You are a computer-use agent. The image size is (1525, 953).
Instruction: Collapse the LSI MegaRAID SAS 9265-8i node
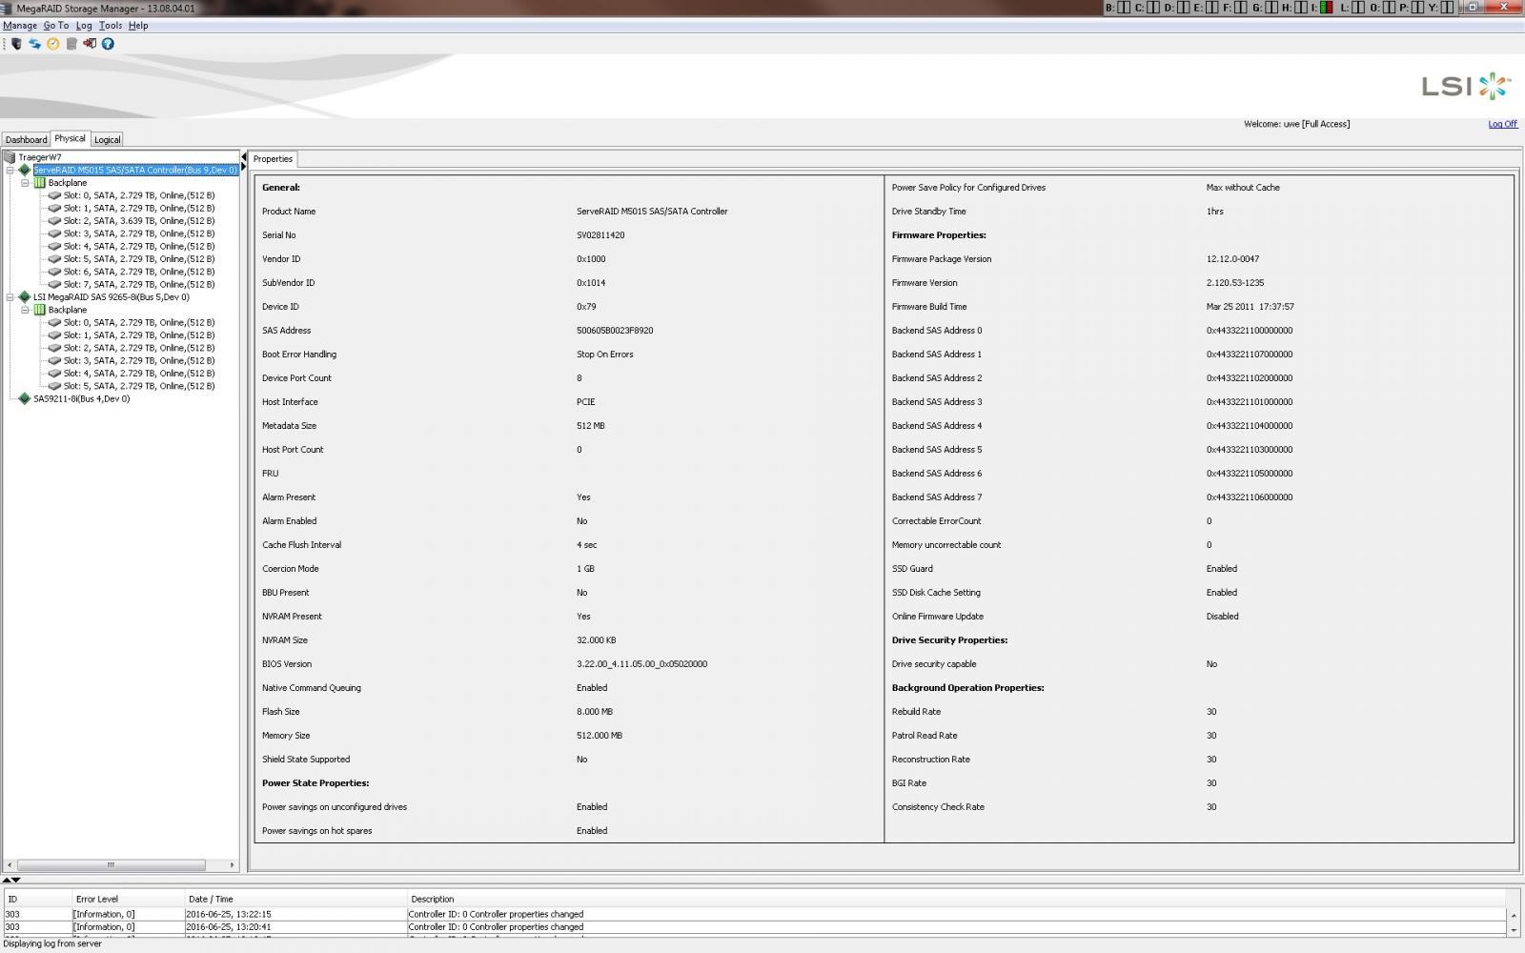click(10, 297)
